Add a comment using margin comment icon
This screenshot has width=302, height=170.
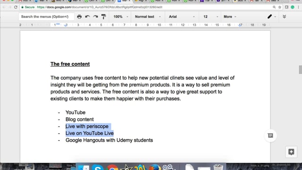[270, 136]
